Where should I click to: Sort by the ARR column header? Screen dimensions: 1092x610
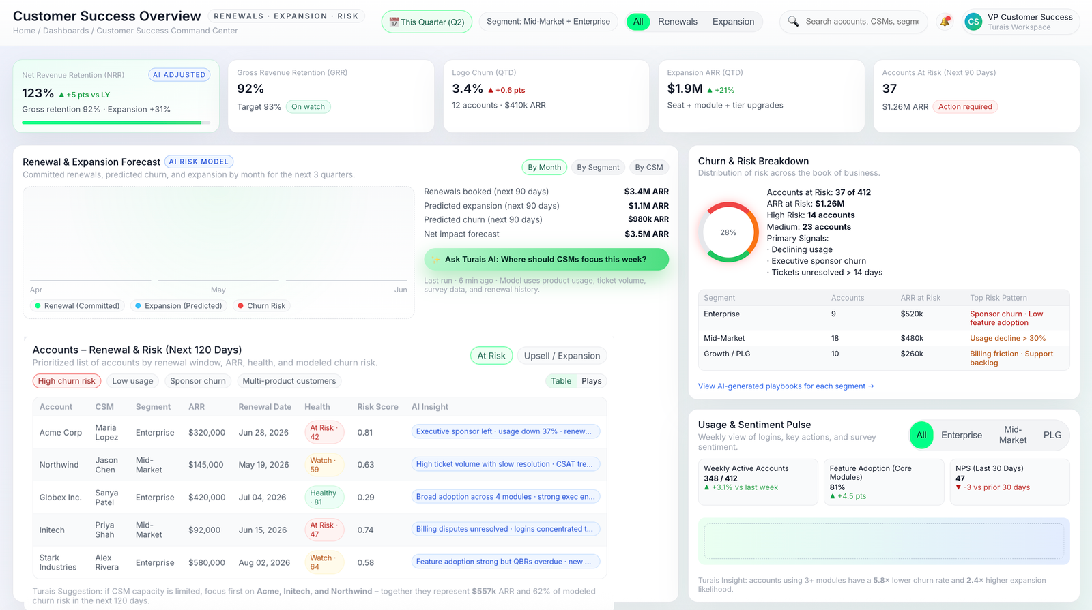click(197, 407)
